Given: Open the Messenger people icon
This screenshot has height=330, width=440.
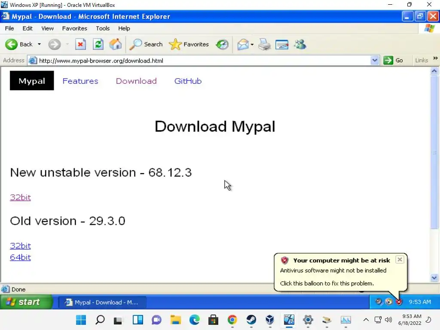Looking at the screenshot, I should pos(300,44).
